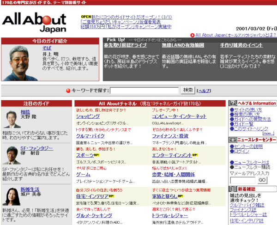Click the All About Japan logo
Image resolution: width=277 pixels, height=225 pixels.
34,22
